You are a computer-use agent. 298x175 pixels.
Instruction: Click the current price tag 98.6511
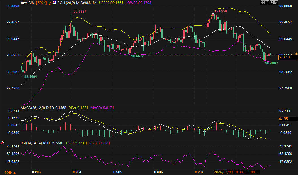pos(288,57)
